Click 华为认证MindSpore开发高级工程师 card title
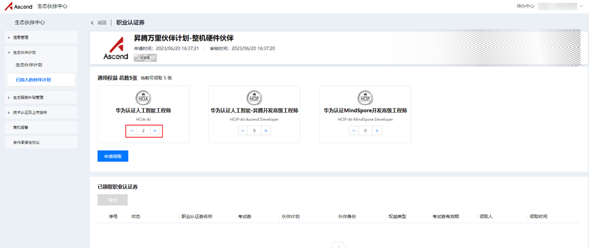 point(365,111)
